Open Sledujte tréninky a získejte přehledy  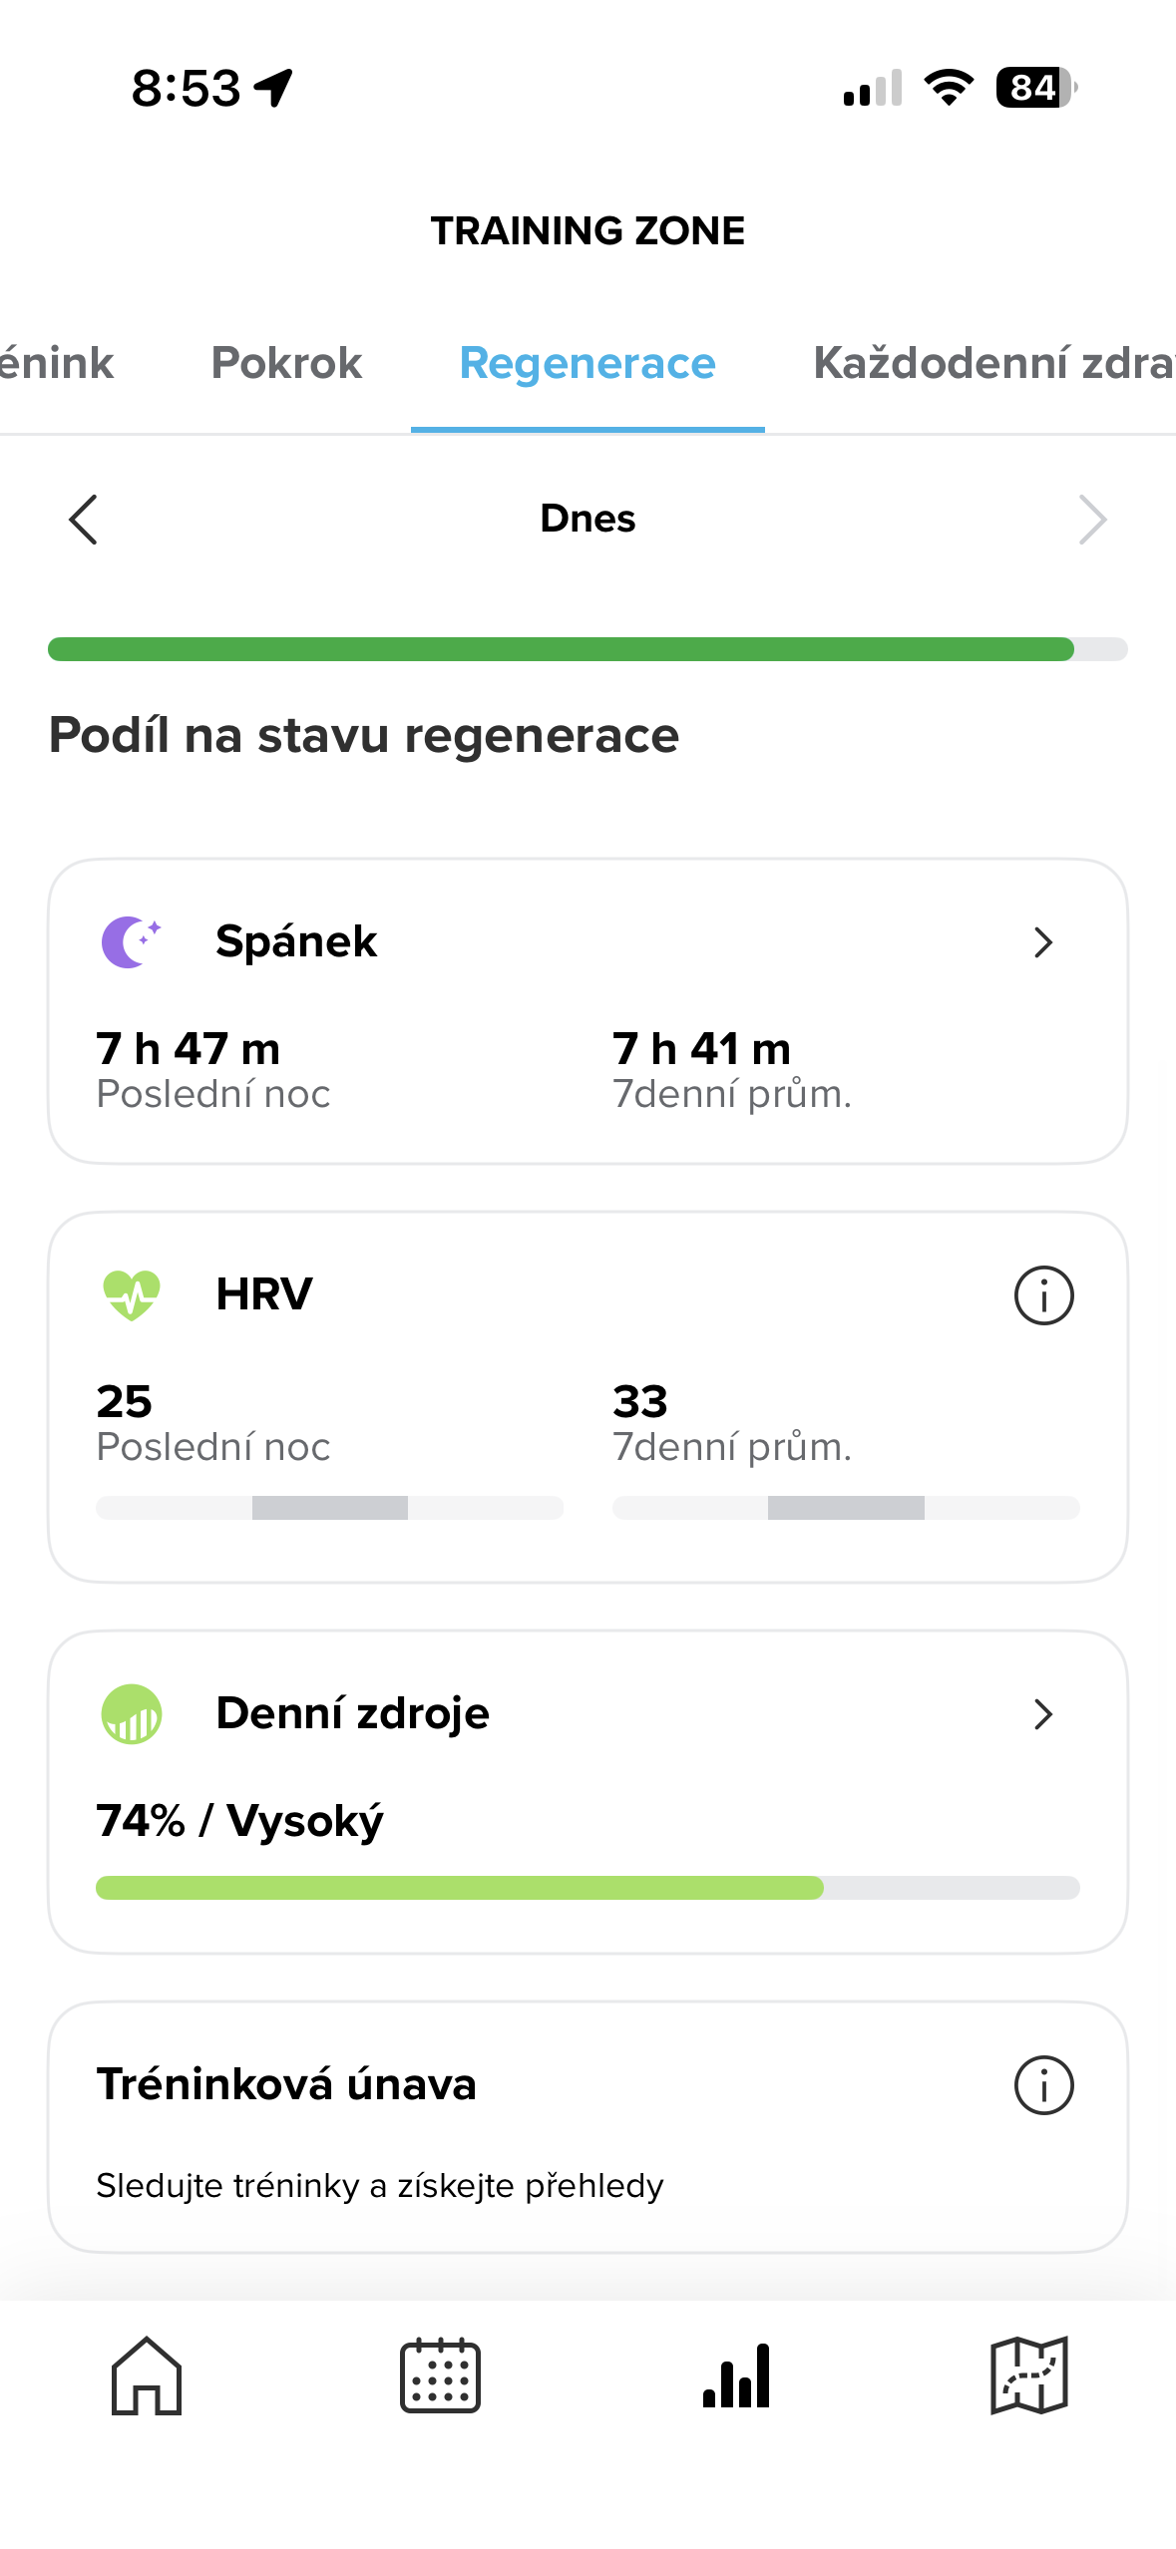tap(380, 2186)
